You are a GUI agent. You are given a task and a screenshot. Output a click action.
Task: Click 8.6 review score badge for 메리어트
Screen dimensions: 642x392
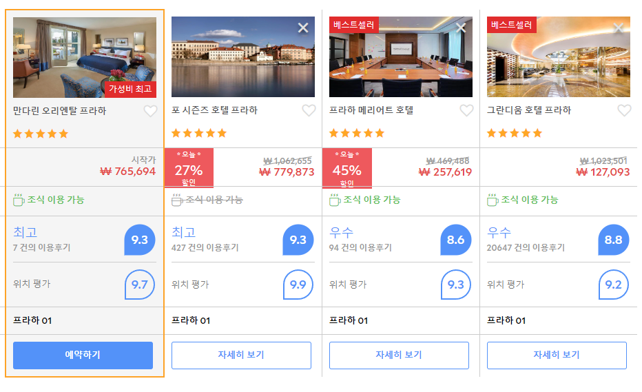(456, 240)
